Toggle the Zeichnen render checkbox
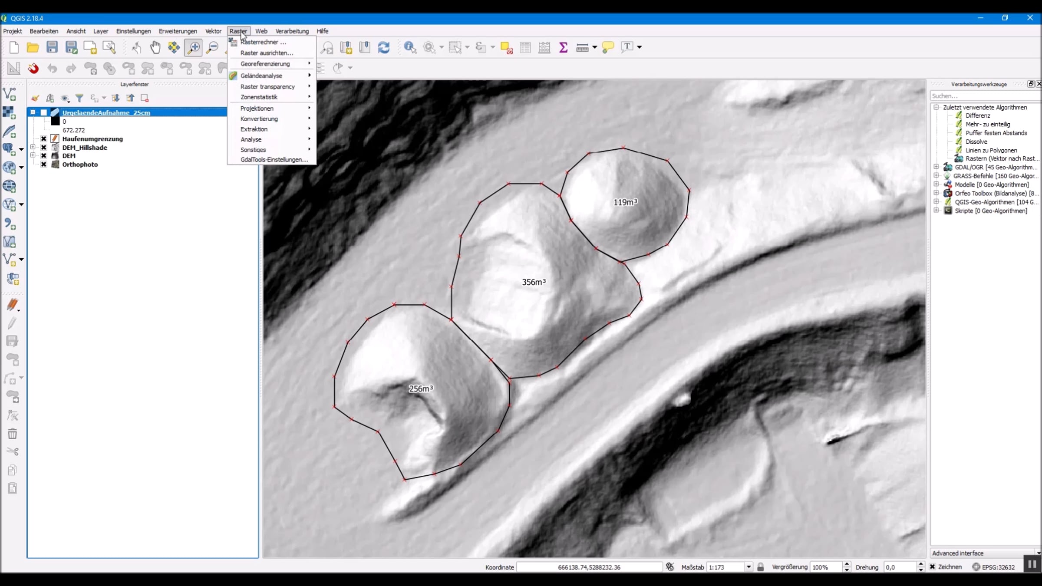Image resolution: width=1042 pixels, height=586 pixels. [932, 567]
